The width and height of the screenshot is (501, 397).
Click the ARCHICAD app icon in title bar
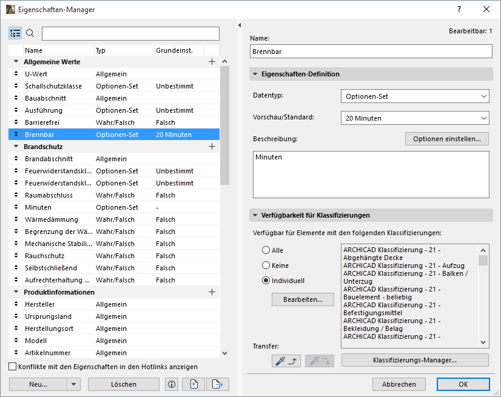(10, 10)
